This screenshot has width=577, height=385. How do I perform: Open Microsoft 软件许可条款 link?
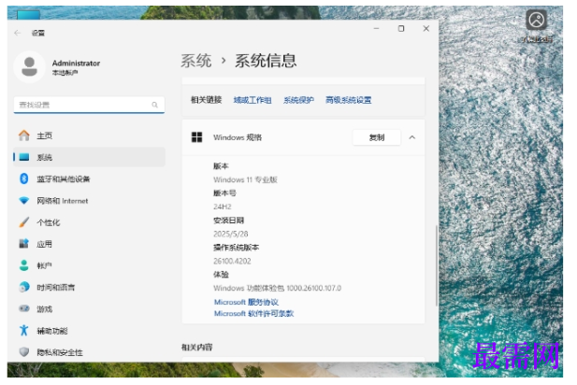(x=254, y=313)
